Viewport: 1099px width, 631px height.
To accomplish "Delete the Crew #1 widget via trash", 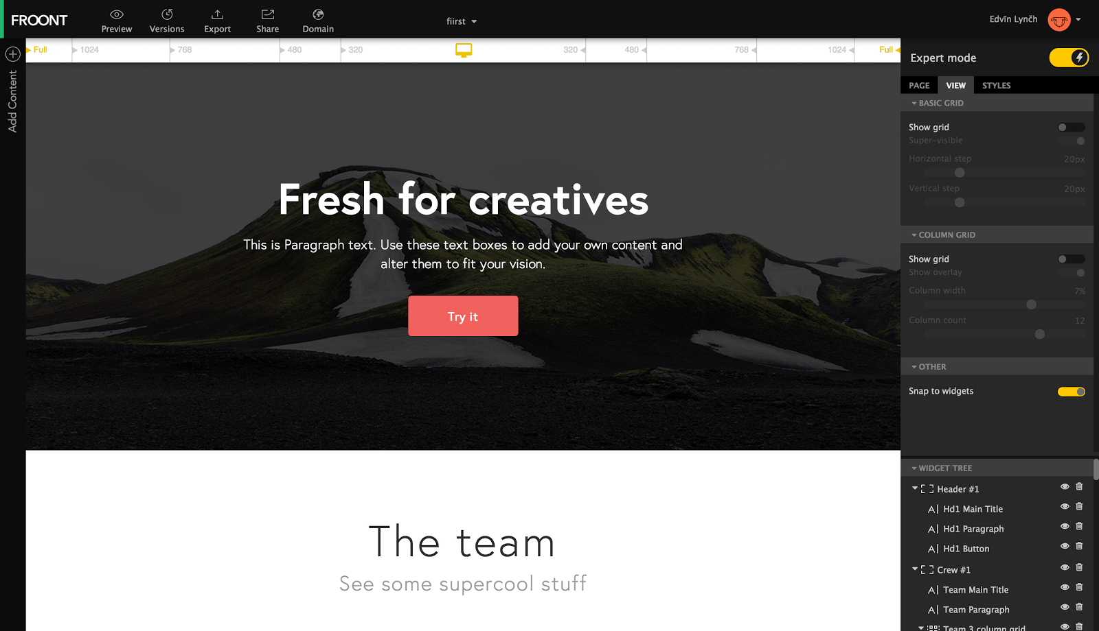I will (1079, 567).
